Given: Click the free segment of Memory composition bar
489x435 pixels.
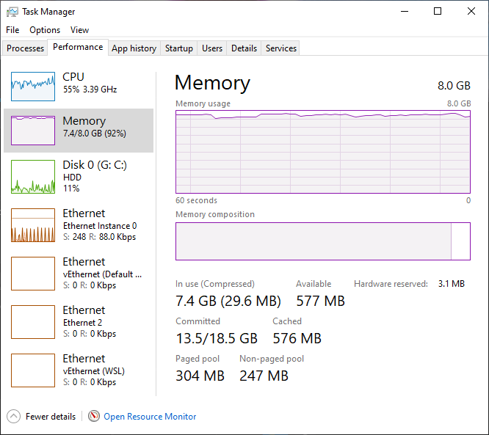Looking at the screenshot, I should click(x=460, y=241).
